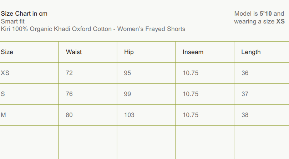Click hip value 95
Viewport: 289px width, 159px height.
pyautogui.click(x=127, y=73)
